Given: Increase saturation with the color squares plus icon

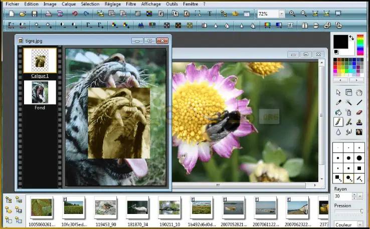Looking at the screenshot, I should coord(126,25).
